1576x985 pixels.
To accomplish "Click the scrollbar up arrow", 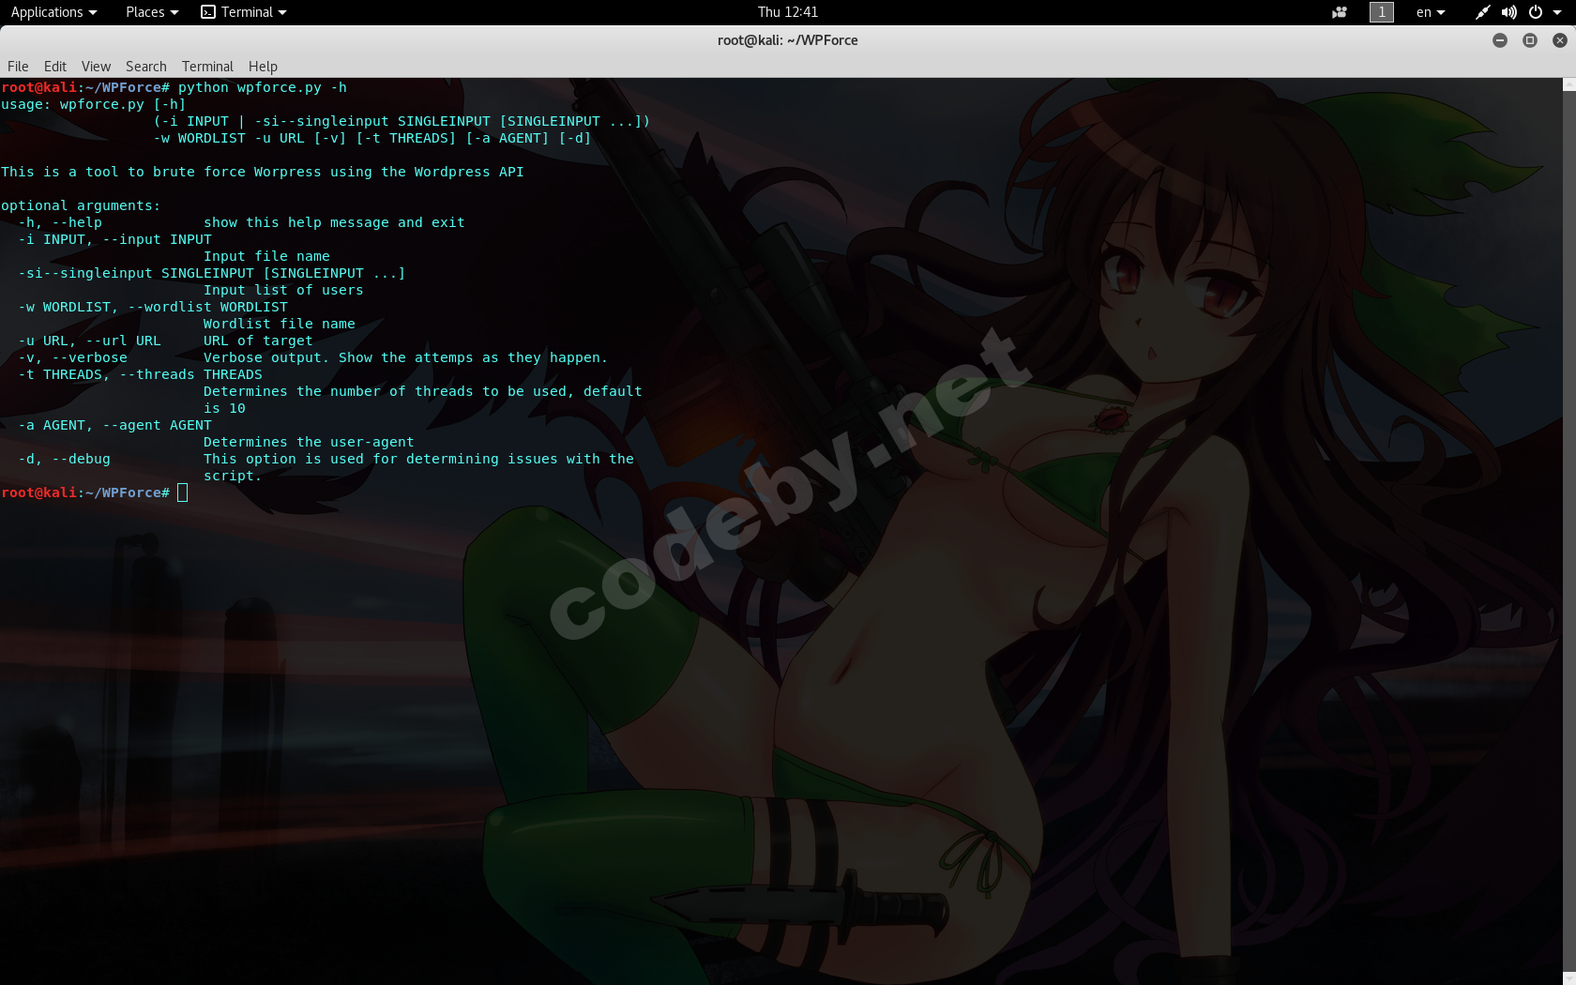I will (1568, 84).
